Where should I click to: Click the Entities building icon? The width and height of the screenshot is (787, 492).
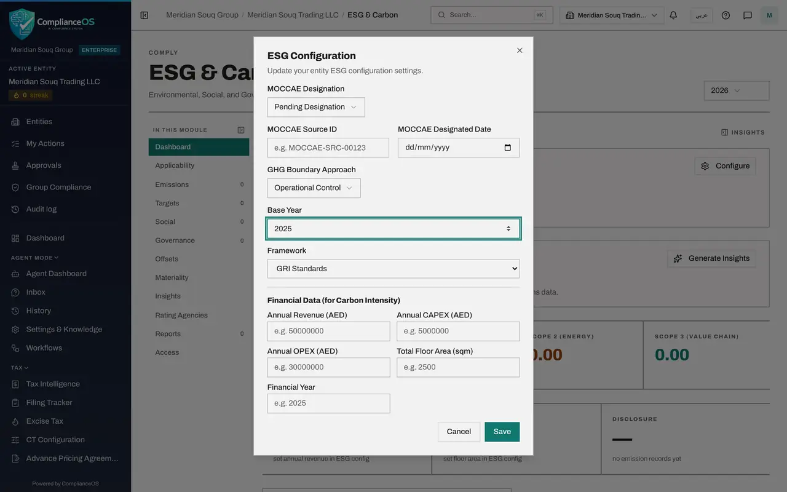pyautogui.click(x=15, y=122)
